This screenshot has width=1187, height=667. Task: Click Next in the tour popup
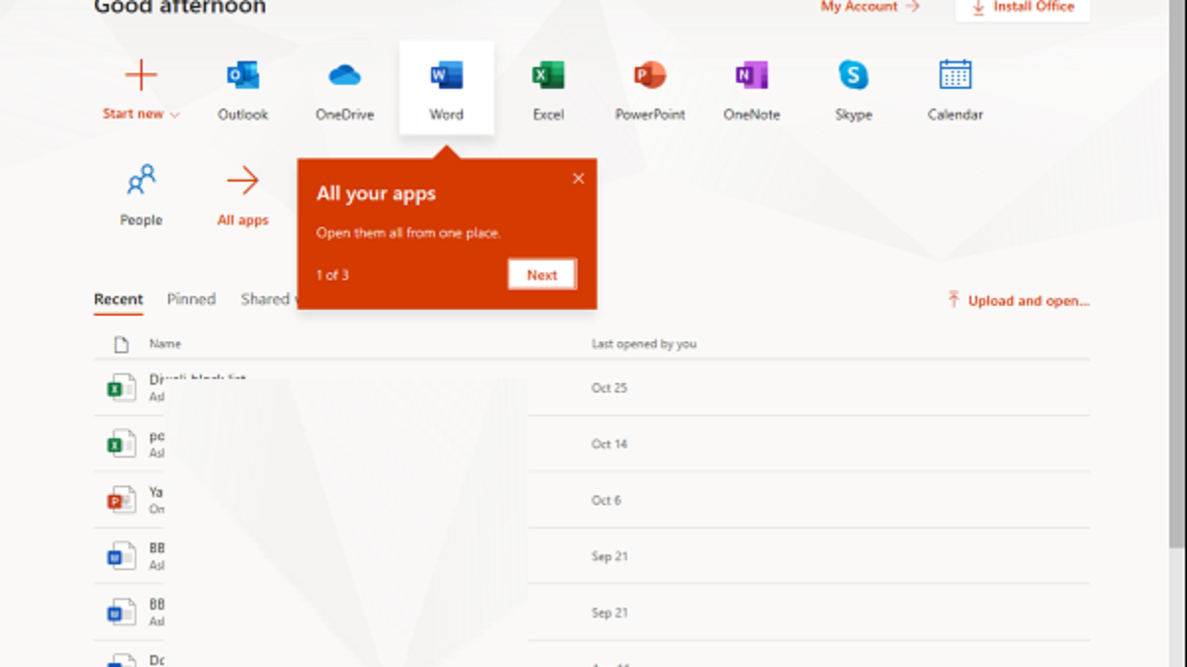point(542,275)
